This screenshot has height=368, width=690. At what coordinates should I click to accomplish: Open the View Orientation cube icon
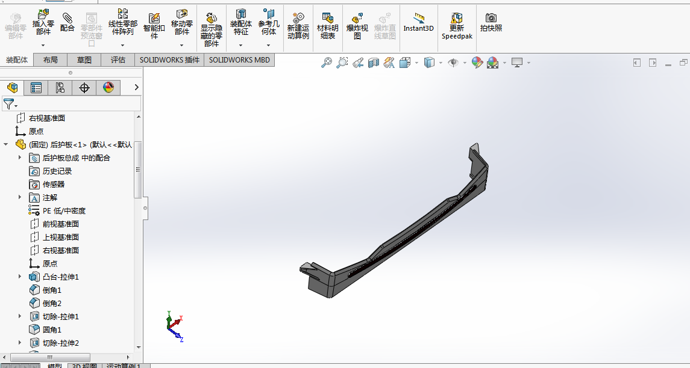pos(405,63)
